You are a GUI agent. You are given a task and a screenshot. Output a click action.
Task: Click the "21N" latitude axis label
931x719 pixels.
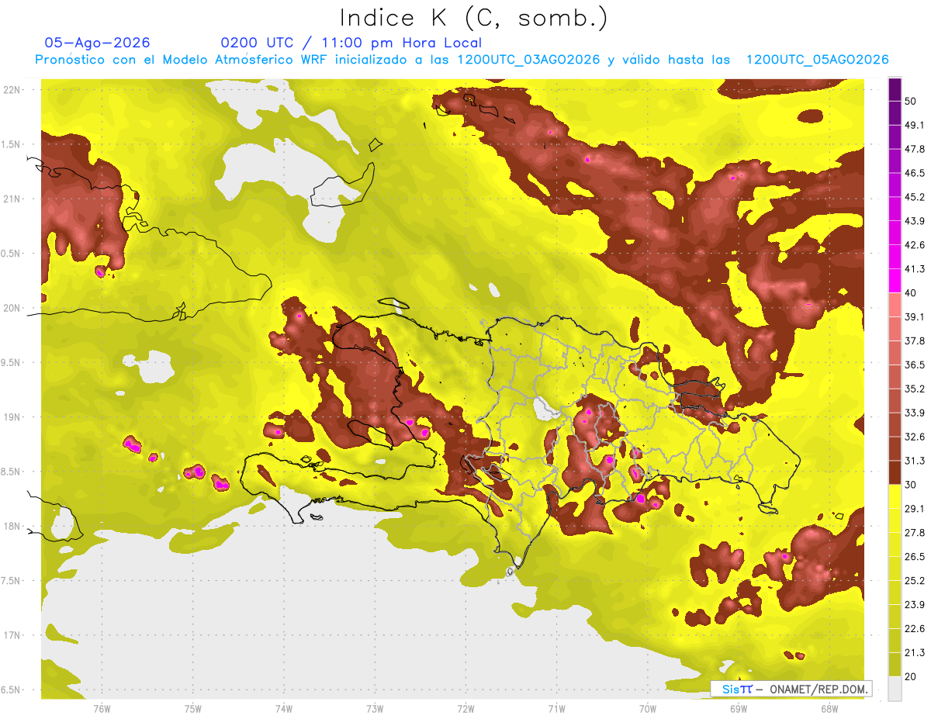[12, 199]
